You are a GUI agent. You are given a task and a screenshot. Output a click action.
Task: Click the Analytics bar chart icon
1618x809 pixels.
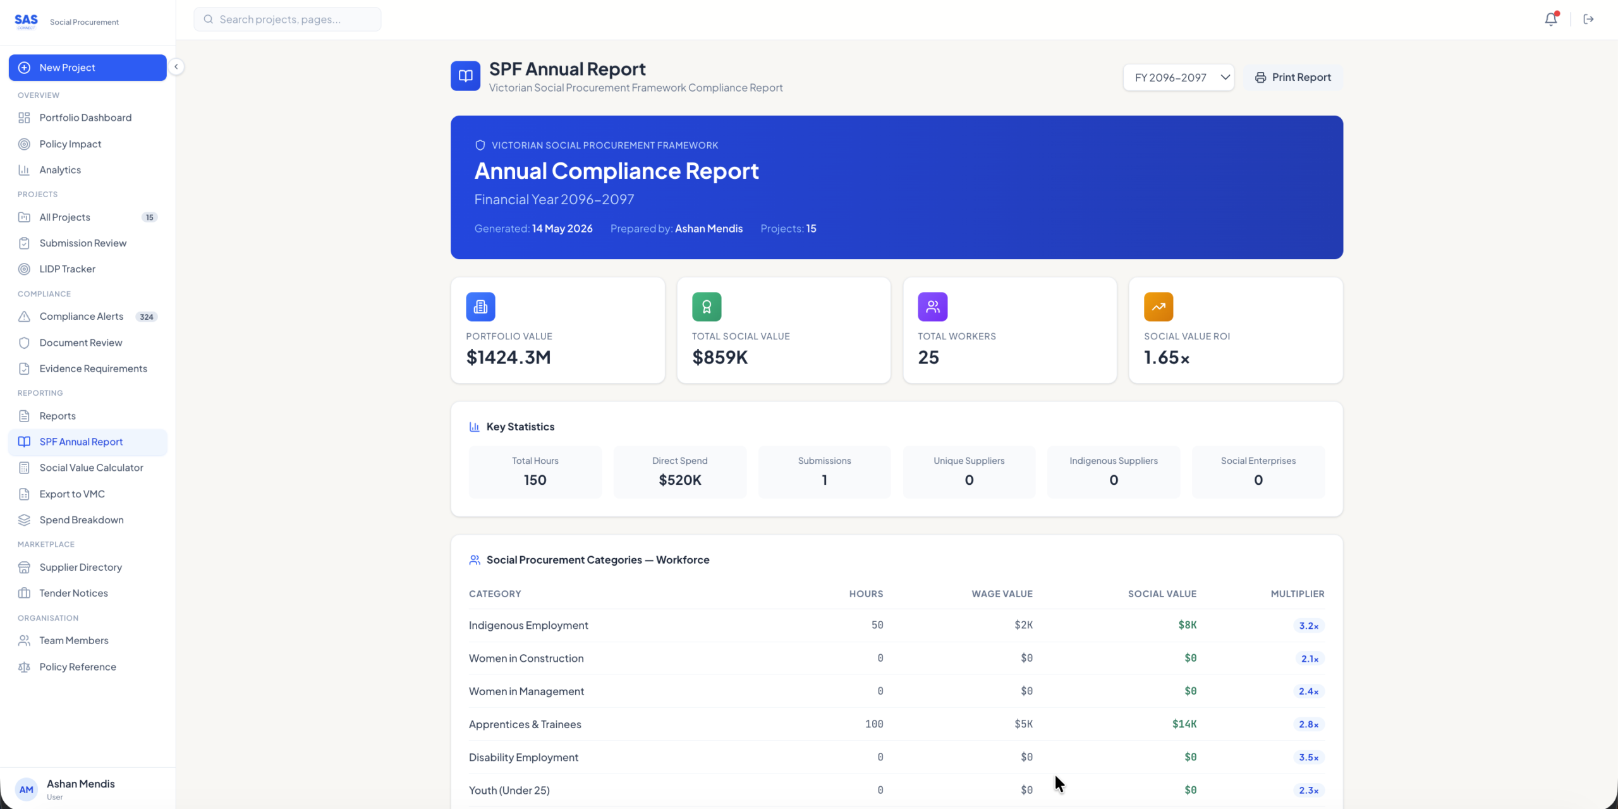tap(24, 170)
